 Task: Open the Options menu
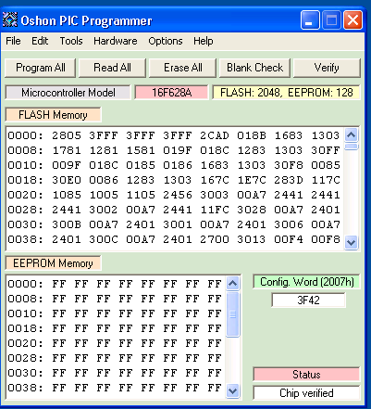click(x=166, y=41)
